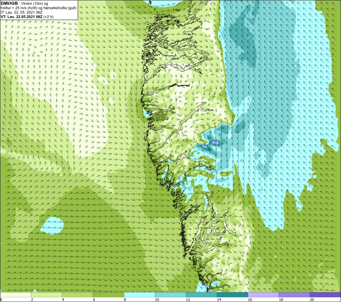Screen dimensions: 341x302
Task: Click the darkest violet legend swatch above 20
Action: click(325, 295)
